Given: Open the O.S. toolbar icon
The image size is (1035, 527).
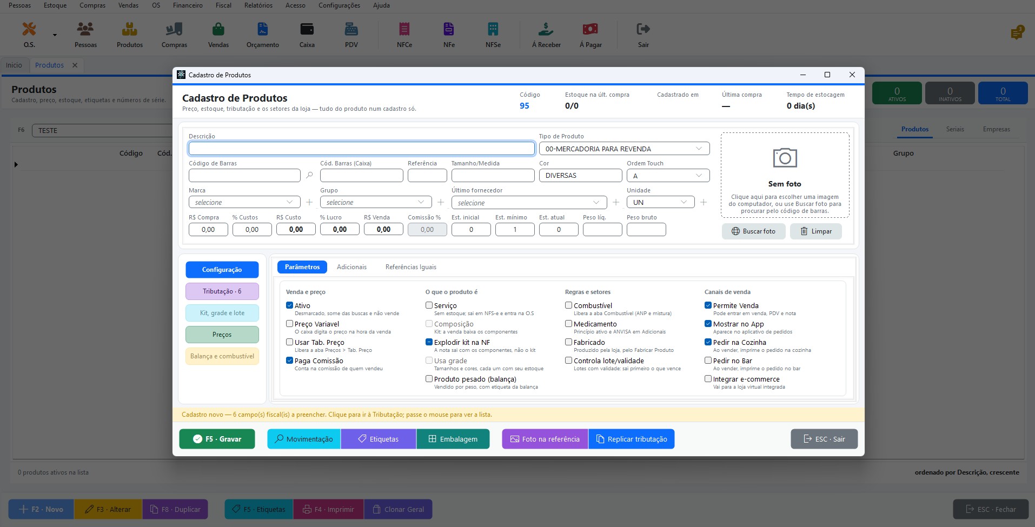Looking at the screenshot, I should coord(29,35).
